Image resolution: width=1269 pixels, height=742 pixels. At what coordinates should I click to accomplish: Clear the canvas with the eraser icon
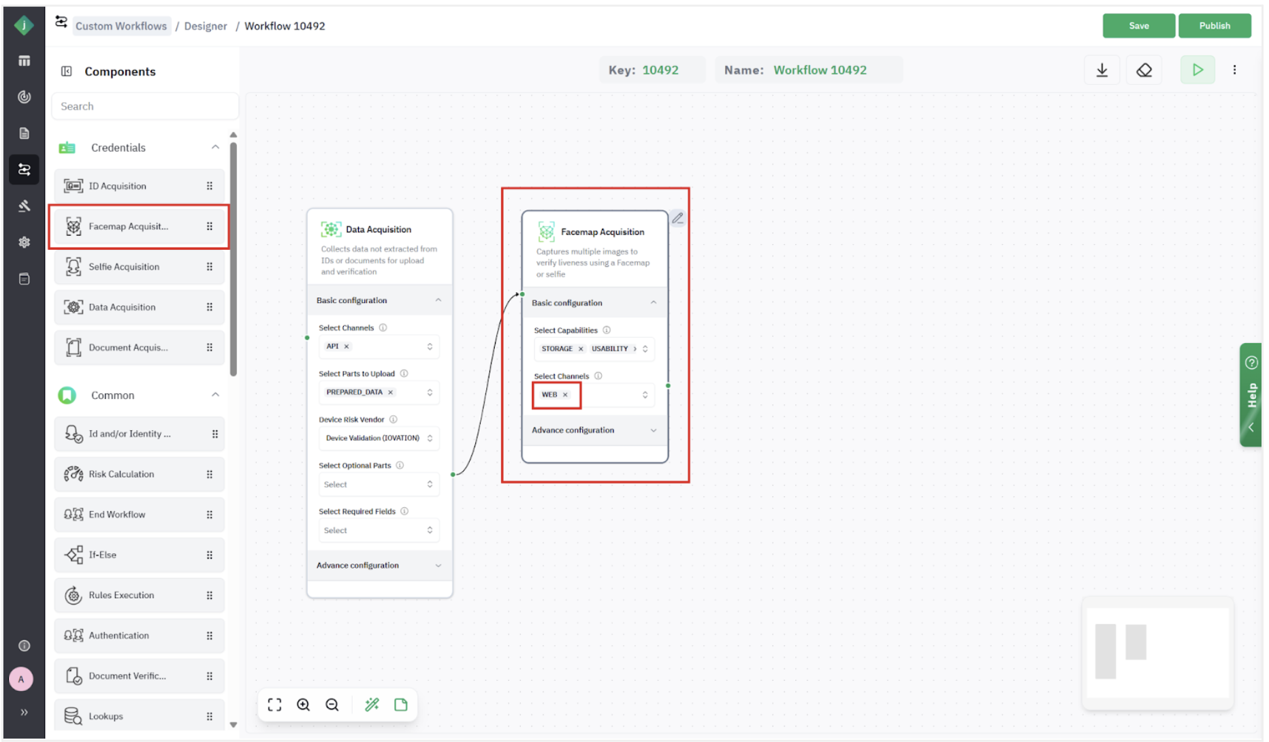pyautogui.click(x=1144, y=69)
